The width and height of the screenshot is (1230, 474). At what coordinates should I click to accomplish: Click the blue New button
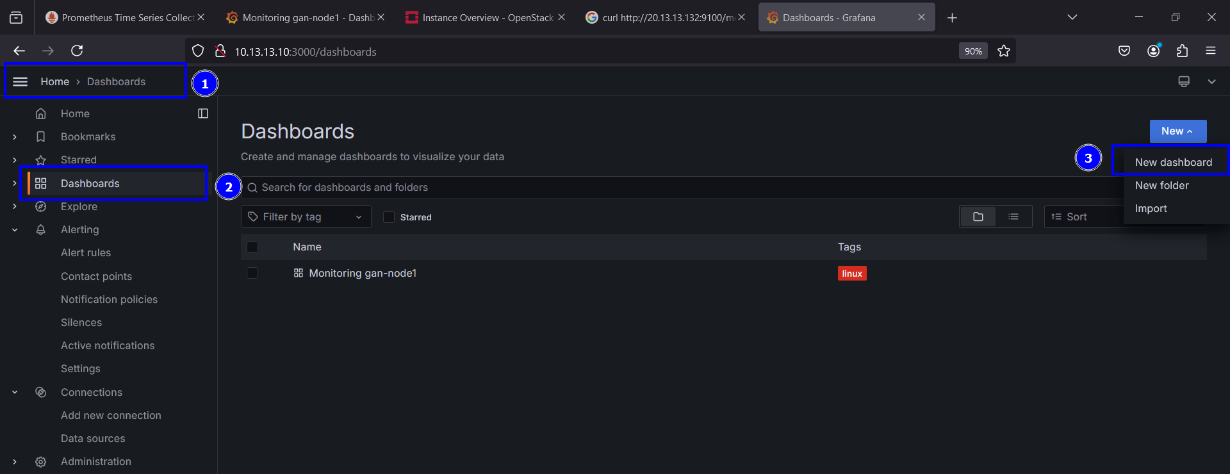1178,131
